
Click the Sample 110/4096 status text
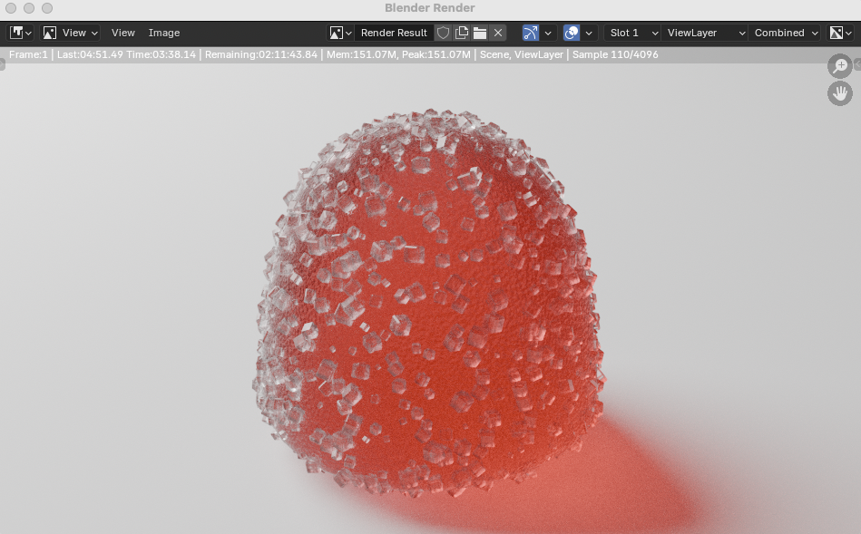615,54
